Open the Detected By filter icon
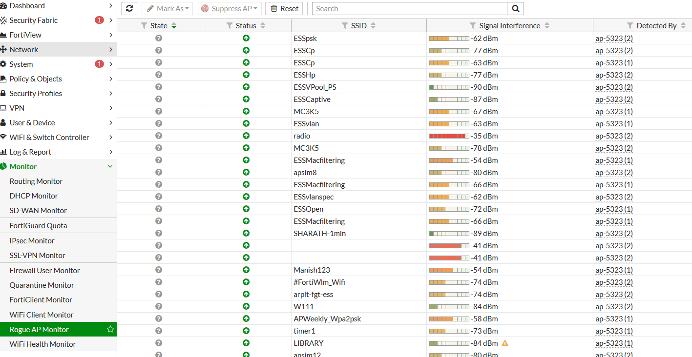692x357 pixels. pos(630,25)
